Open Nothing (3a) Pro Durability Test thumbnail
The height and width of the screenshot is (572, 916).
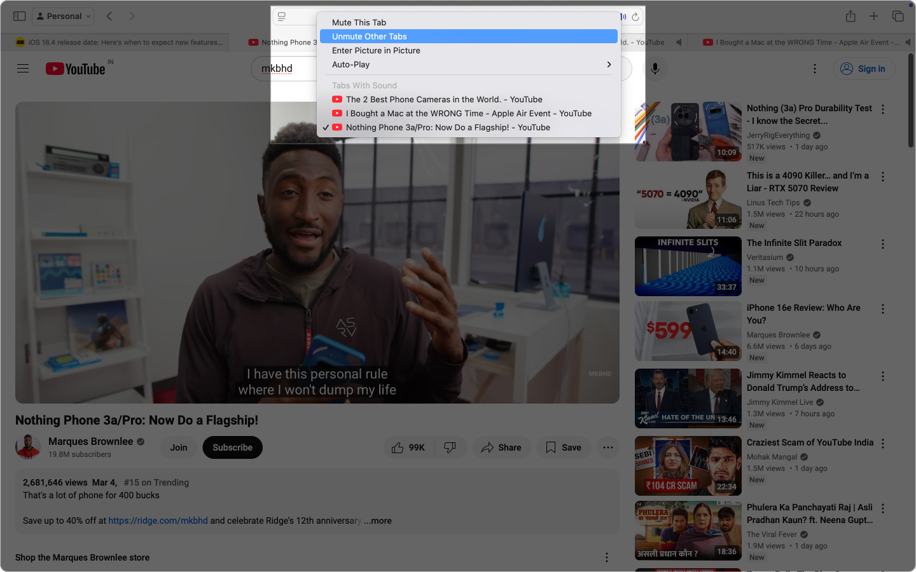point(688,132)
